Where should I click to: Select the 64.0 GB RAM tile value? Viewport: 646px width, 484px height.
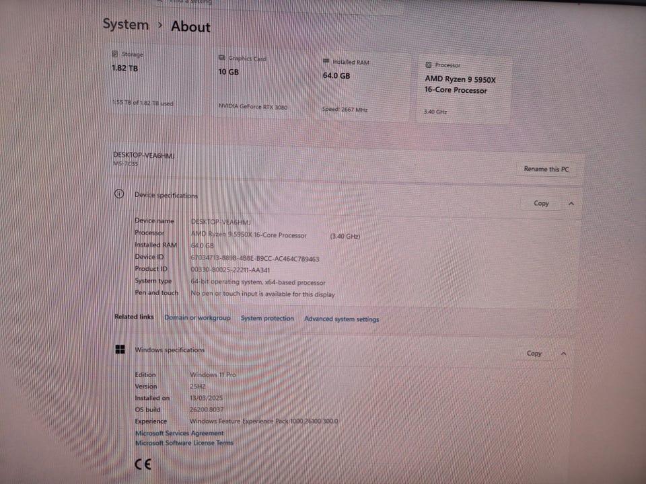point(336,75)
